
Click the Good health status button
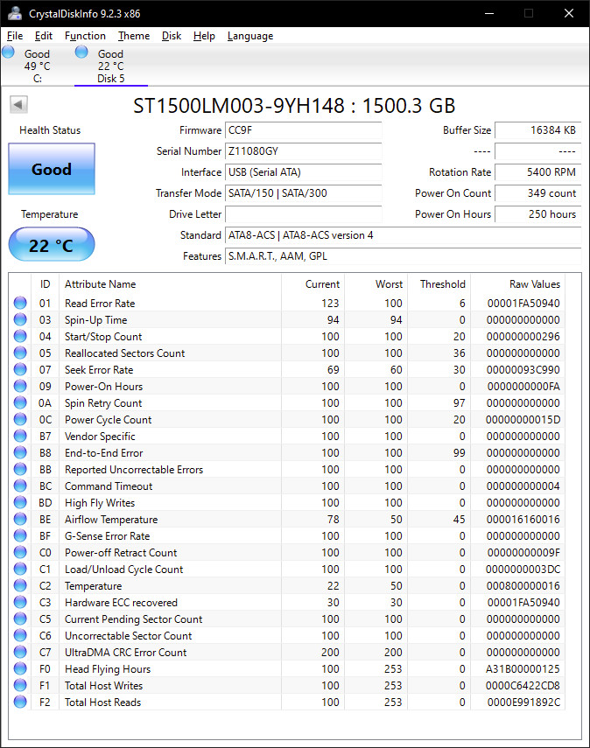click(52, 169)
